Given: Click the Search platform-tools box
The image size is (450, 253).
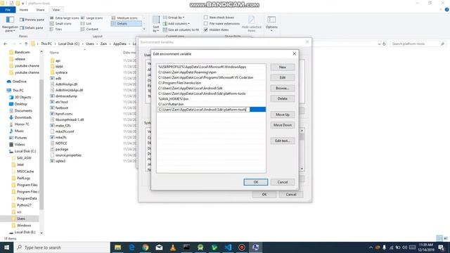Looking at the screenshot, I should pyautogui.click(x=418, y=44).
